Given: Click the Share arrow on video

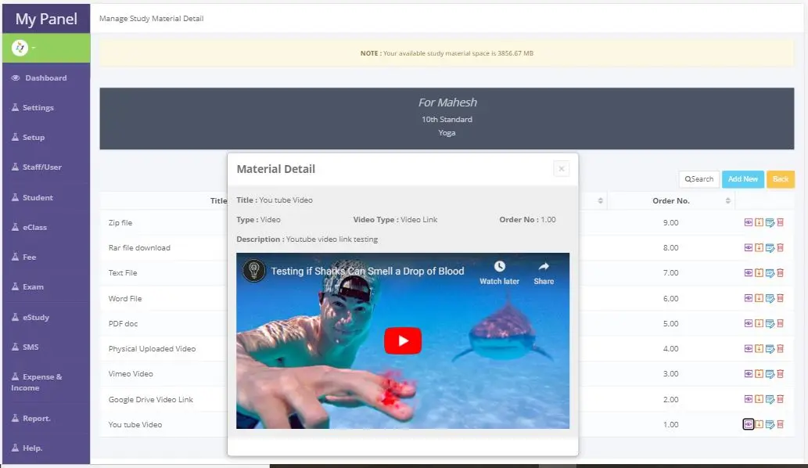Looking at the screenshot, I should click(544, 268).
